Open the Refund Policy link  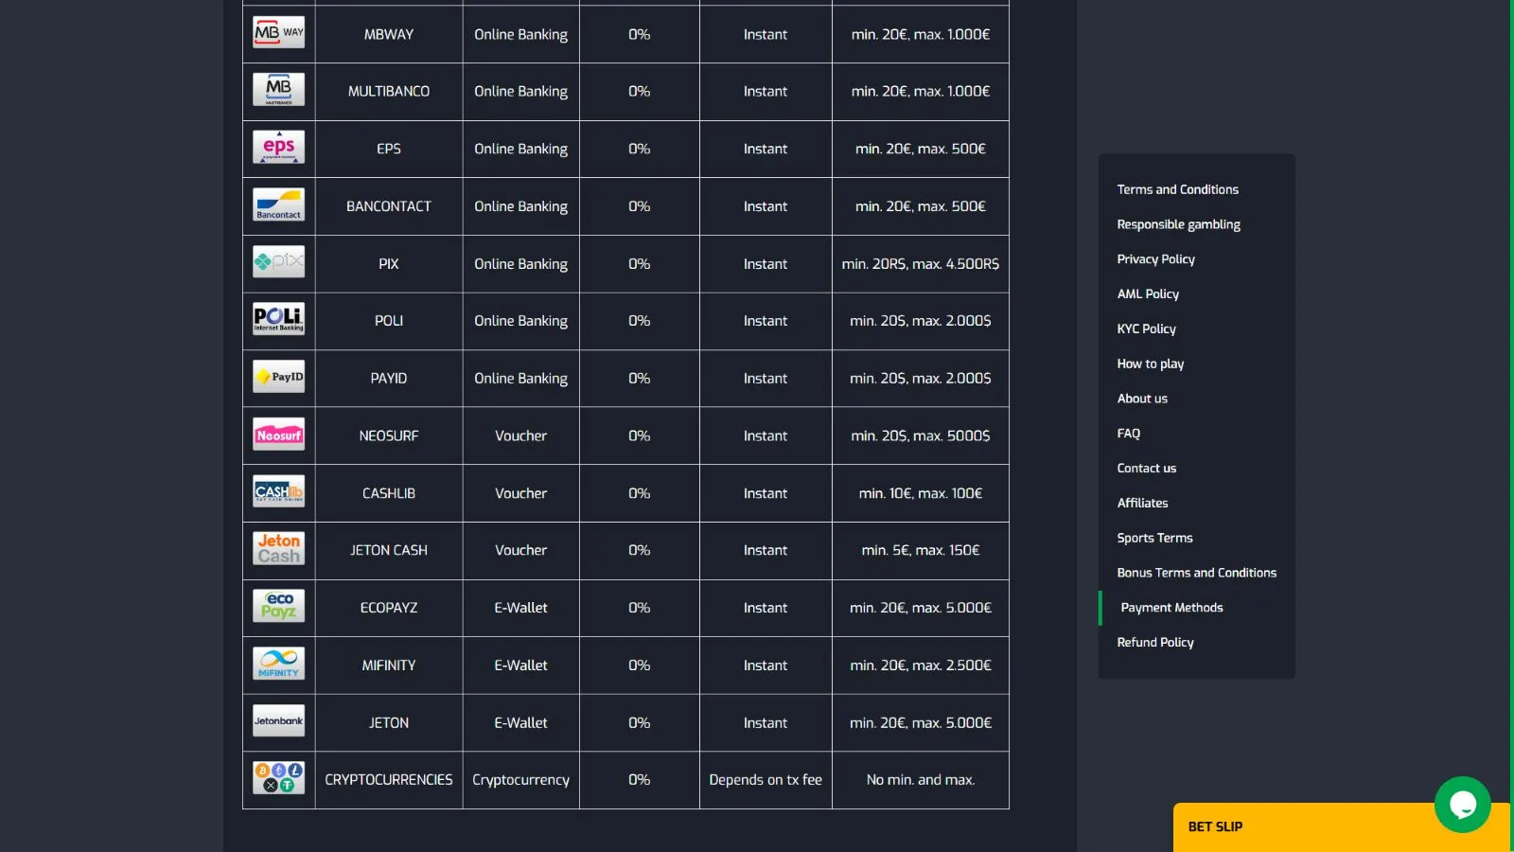point(1155,643)
